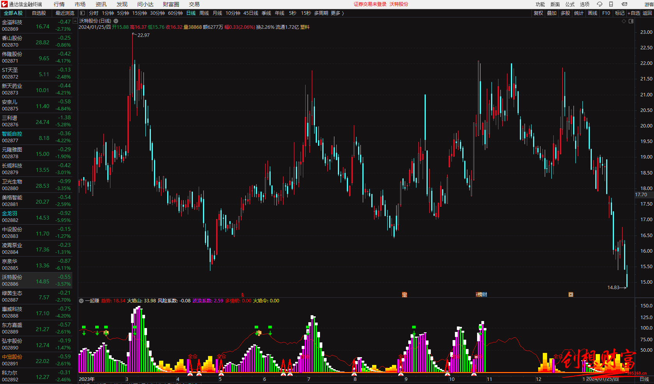The image size is (654, 384).
Task: Switch to 15分钟 period
Action: pyautogui.click(x=140, y=13)
